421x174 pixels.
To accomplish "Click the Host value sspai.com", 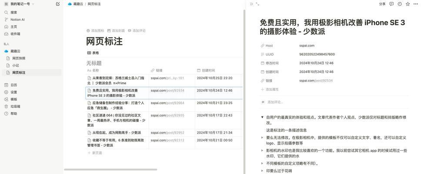I will click(307, 46).
